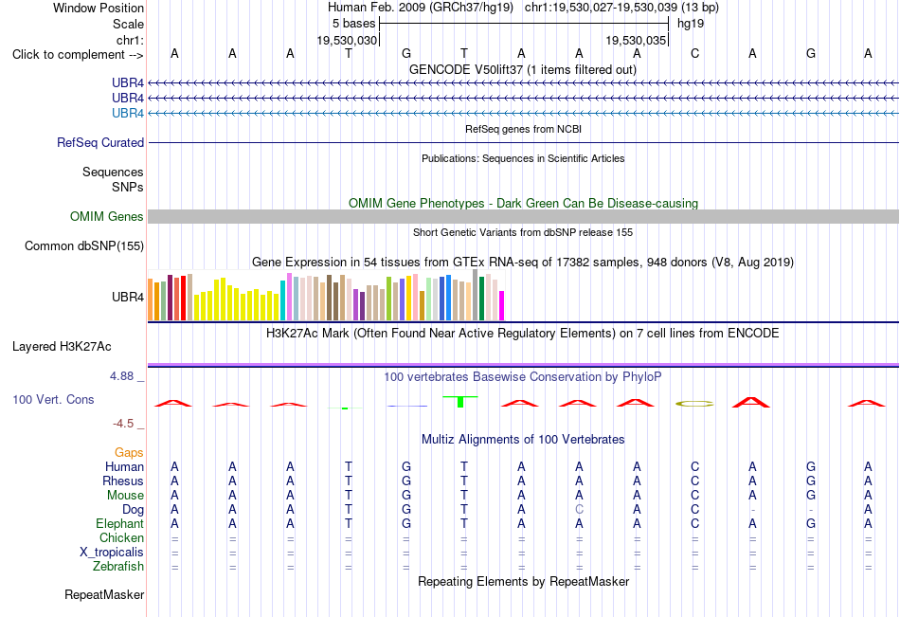This screenshot has width=900, height=617.
Task: Select the Chicken species row label
Action: coord(121,537)
